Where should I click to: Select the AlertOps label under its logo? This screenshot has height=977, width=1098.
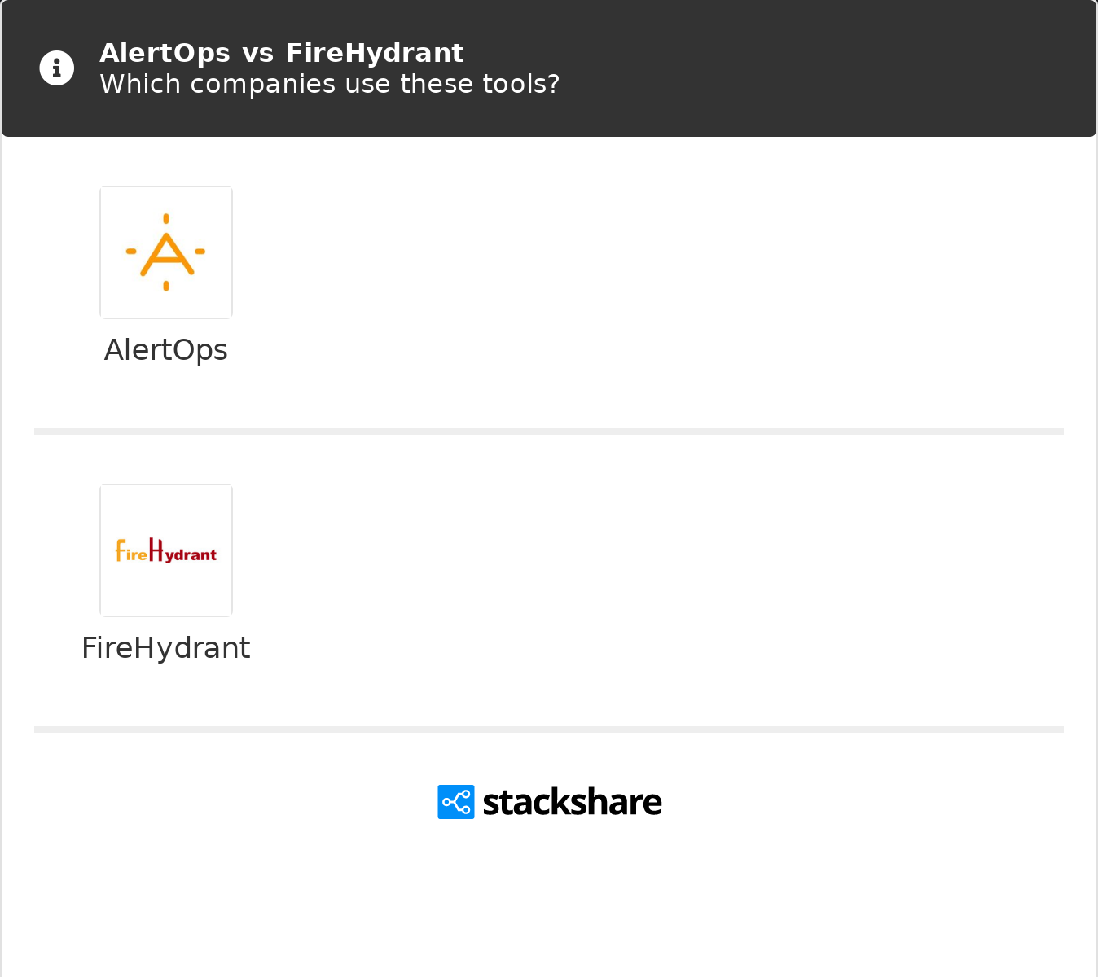click(166, 350)
